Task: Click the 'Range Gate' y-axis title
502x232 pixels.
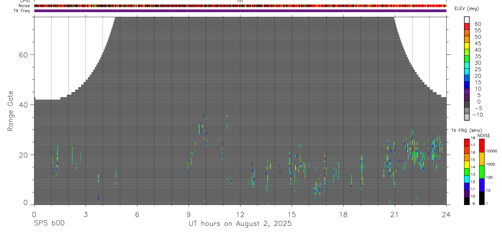Action: 10,110
